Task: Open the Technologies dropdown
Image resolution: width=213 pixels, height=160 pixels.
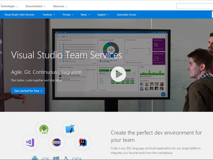Action: pos(9,6)
